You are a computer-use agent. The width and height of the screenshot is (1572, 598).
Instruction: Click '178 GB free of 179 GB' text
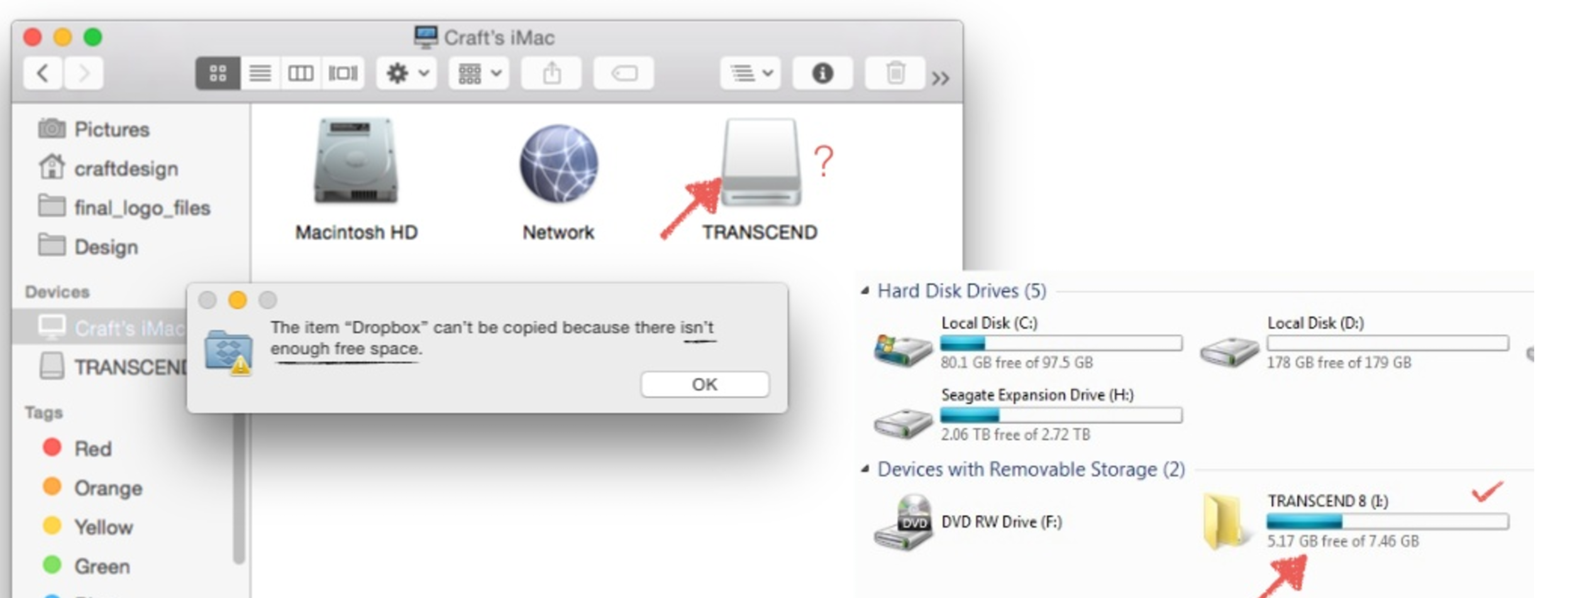[1339, 362]
